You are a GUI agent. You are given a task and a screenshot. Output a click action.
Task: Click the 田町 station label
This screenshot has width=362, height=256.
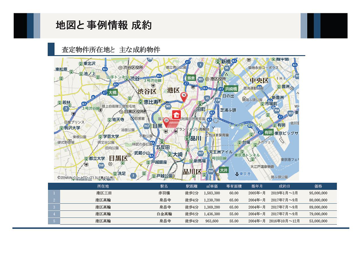201,109
